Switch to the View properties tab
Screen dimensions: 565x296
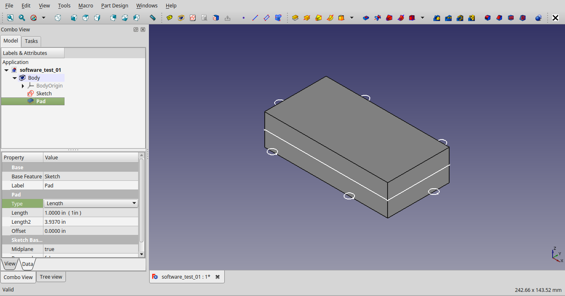[10, 263]
